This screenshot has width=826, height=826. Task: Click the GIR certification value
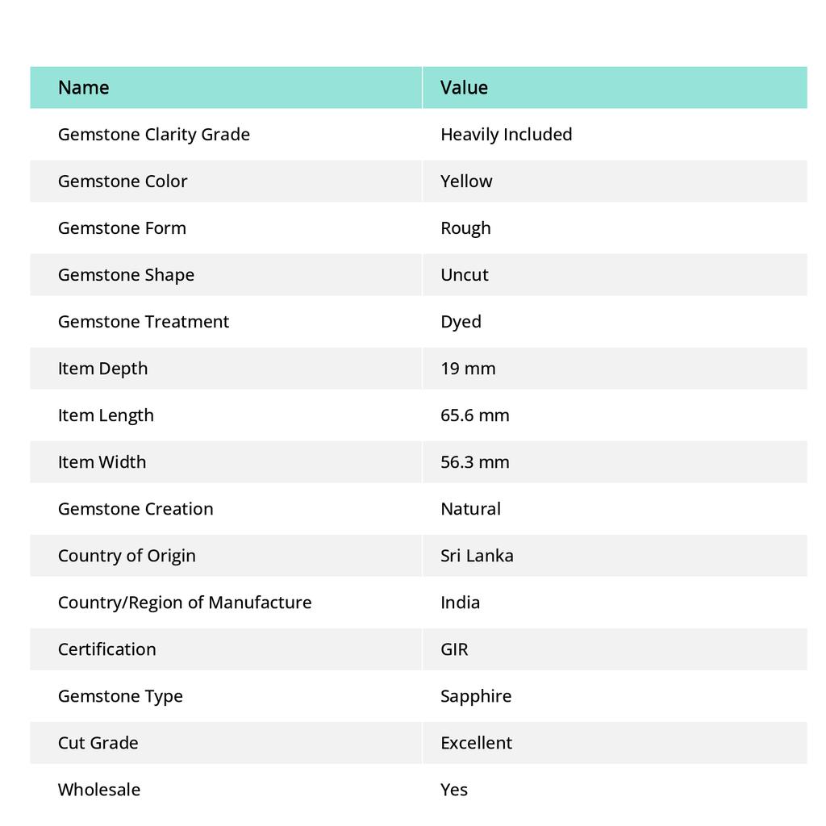(454, 649)
